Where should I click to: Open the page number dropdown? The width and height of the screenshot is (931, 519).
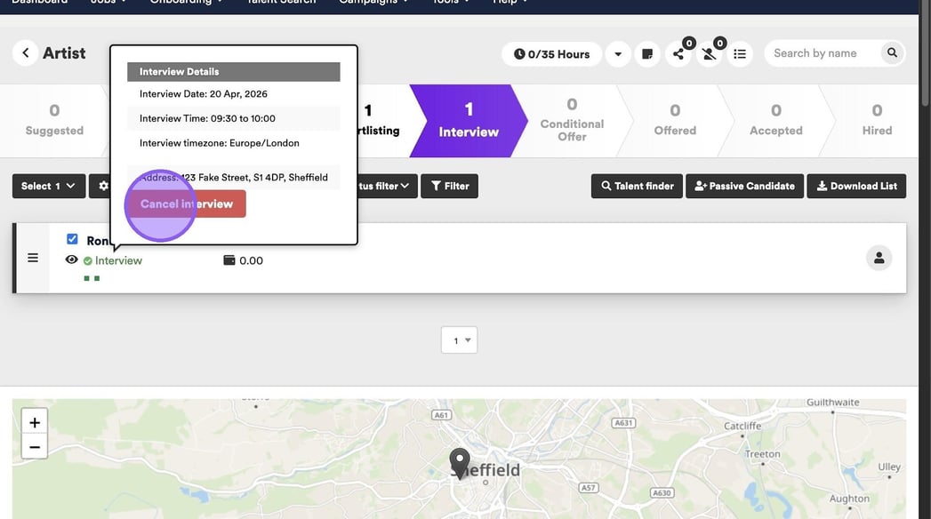[x=460, y=340]
